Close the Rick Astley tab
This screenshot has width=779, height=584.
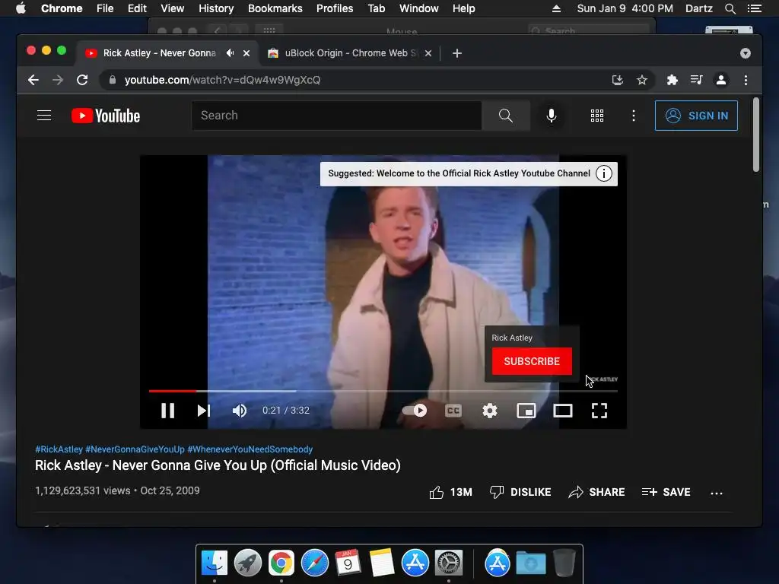pos(246,53)
